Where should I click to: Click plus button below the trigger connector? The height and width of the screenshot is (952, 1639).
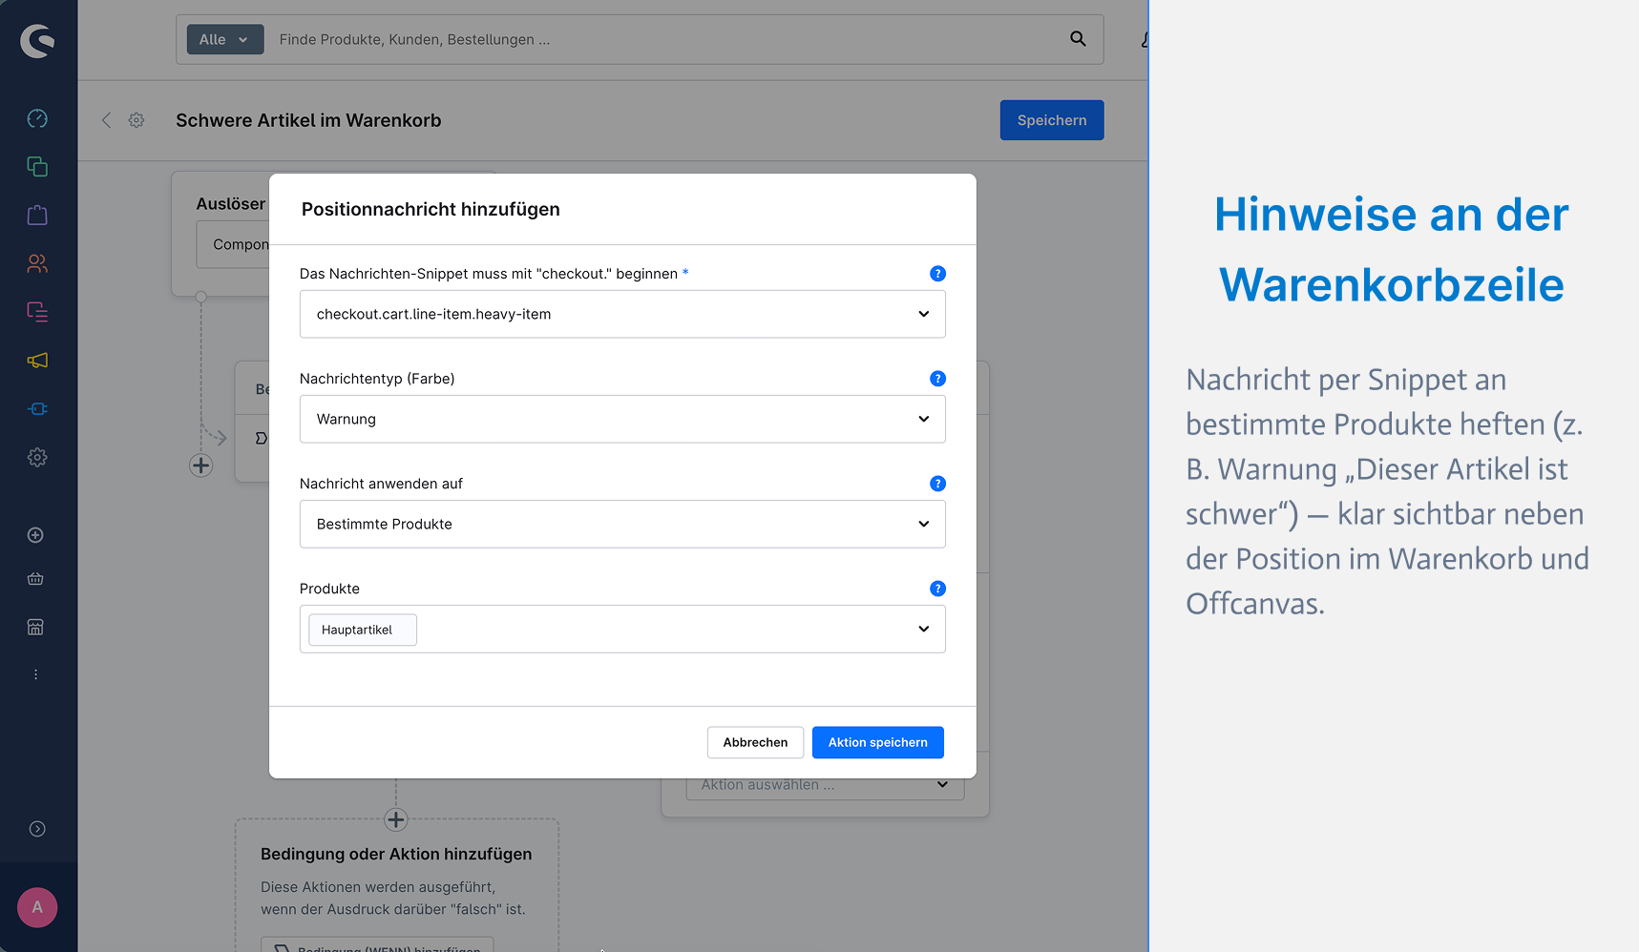[x=200, y=466]
